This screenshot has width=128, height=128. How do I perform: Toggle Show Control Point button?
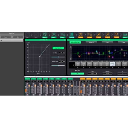pyautogui.click(x=75, y=42)
